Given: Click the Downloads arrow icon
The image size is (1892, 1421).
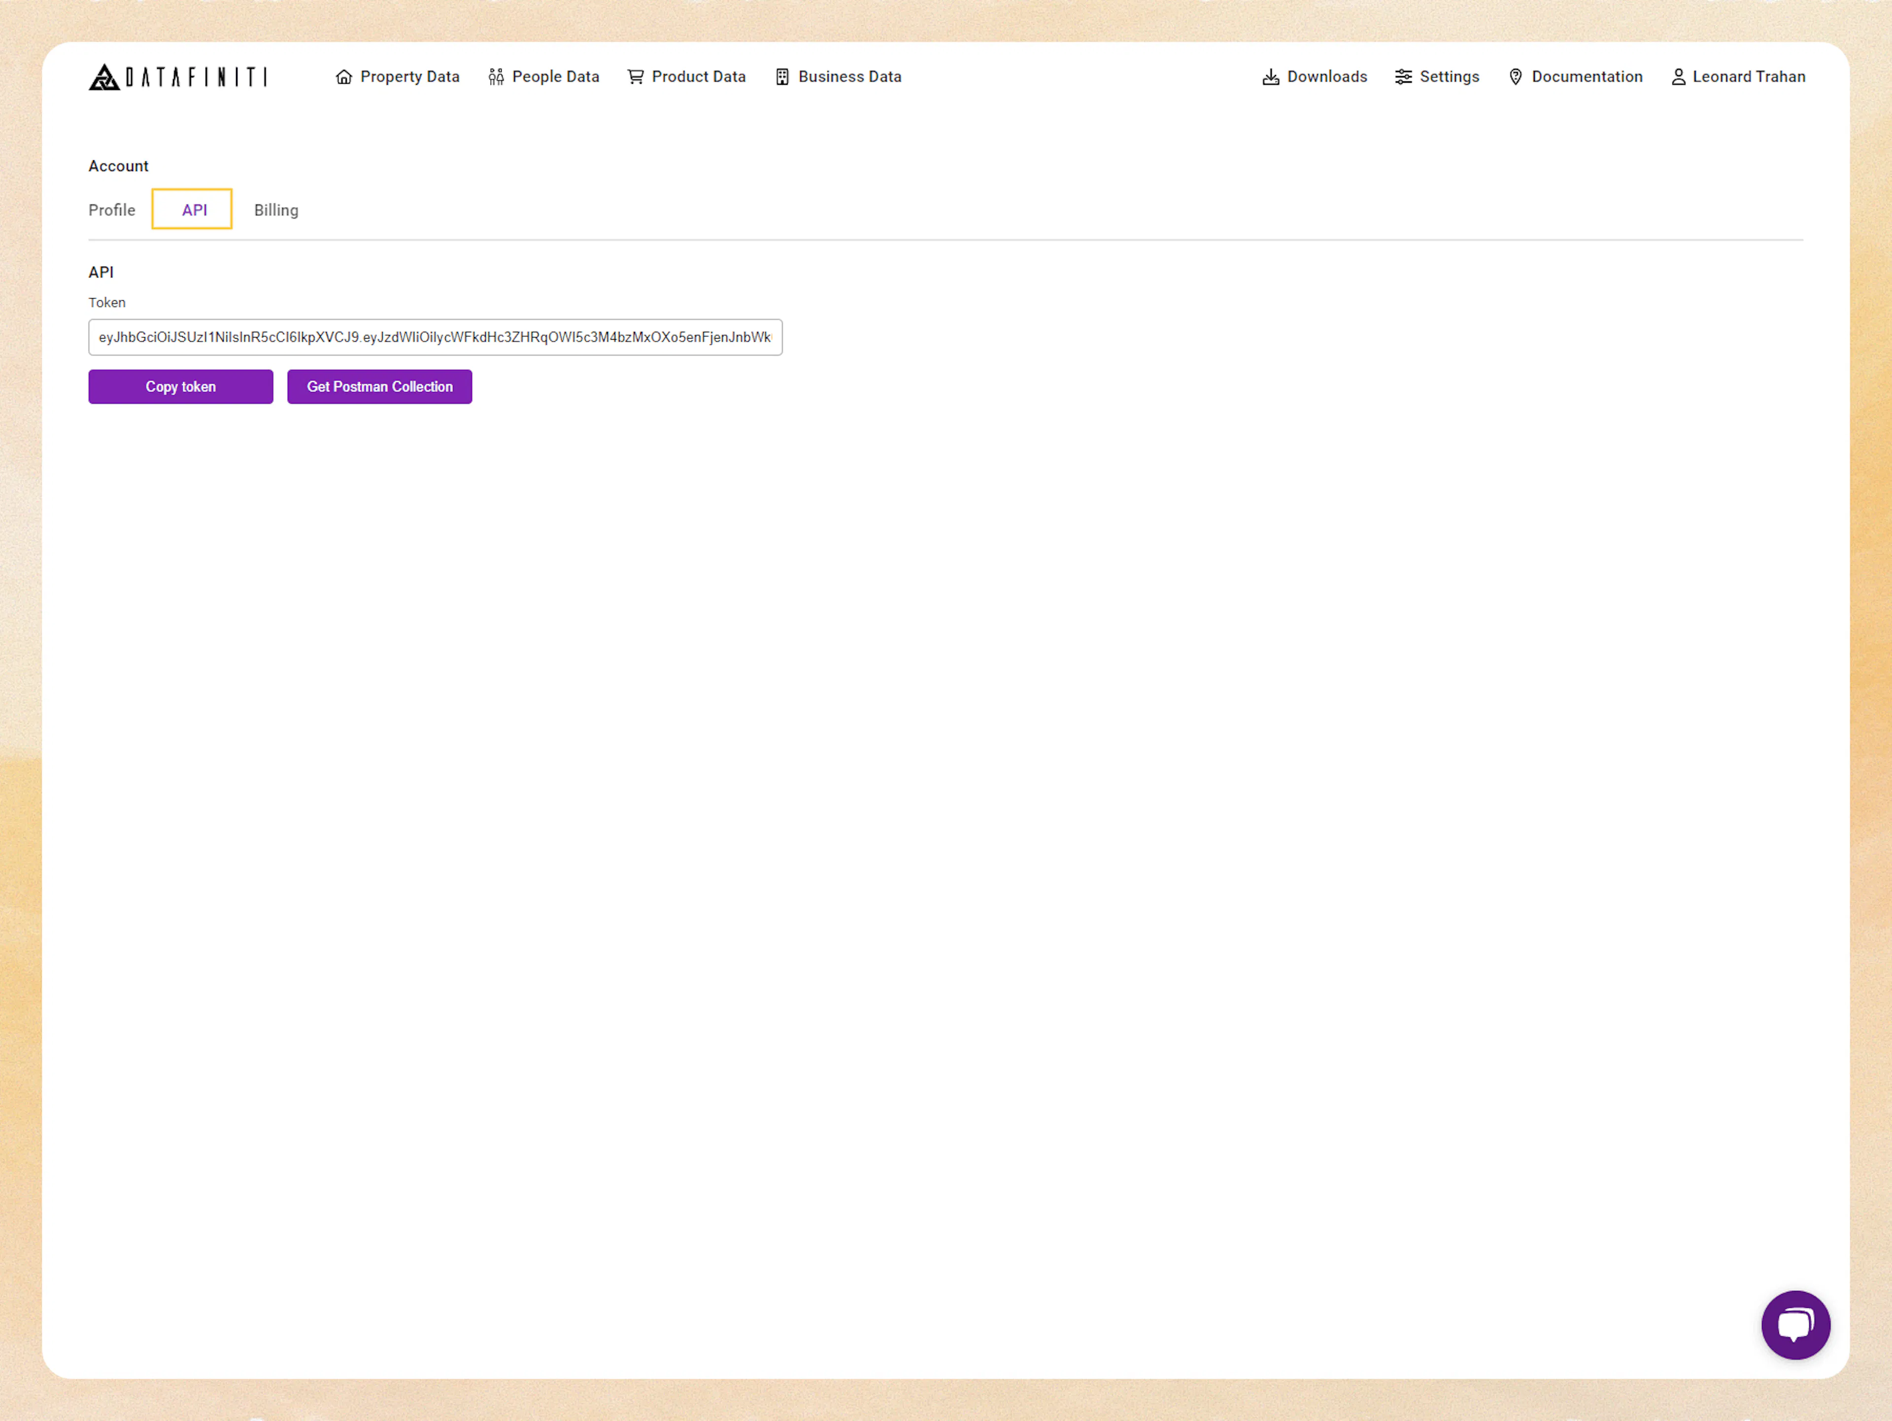Looking at the screenshot, I should pos(1272,77).
